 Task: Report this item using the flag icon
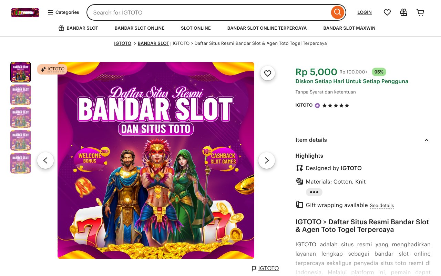[x=254, y=268]
